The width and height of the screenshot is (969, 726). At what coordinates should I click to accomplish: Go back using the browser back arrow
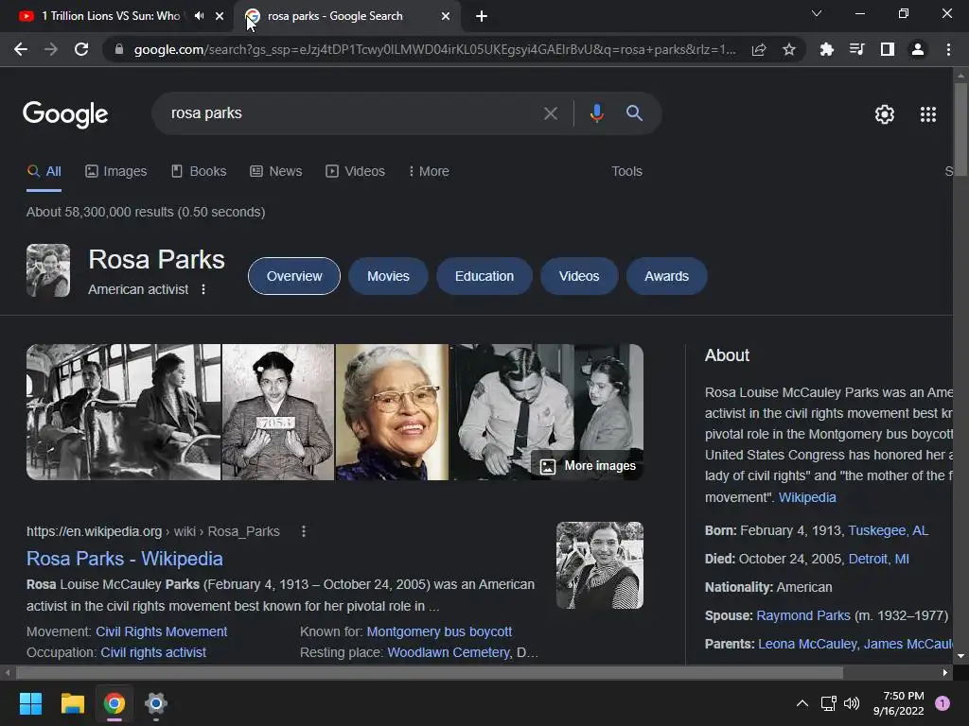point(21,49)
